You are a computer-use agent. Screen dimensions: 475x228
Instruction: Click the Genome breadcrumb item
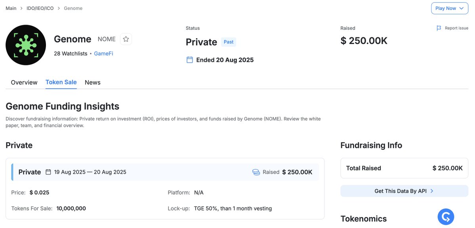click(x=73, y=8)
